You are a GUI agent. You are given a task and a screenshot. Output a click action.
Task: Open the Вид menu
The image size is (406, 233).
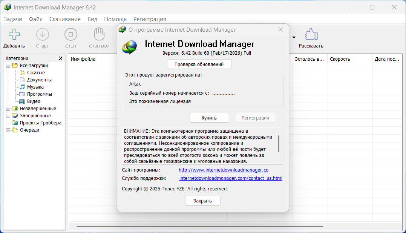92,19
